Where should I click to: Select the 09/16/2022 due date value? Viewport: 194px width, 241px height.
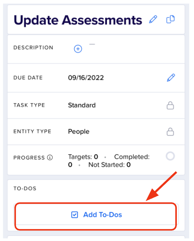[x=86, y=78]
